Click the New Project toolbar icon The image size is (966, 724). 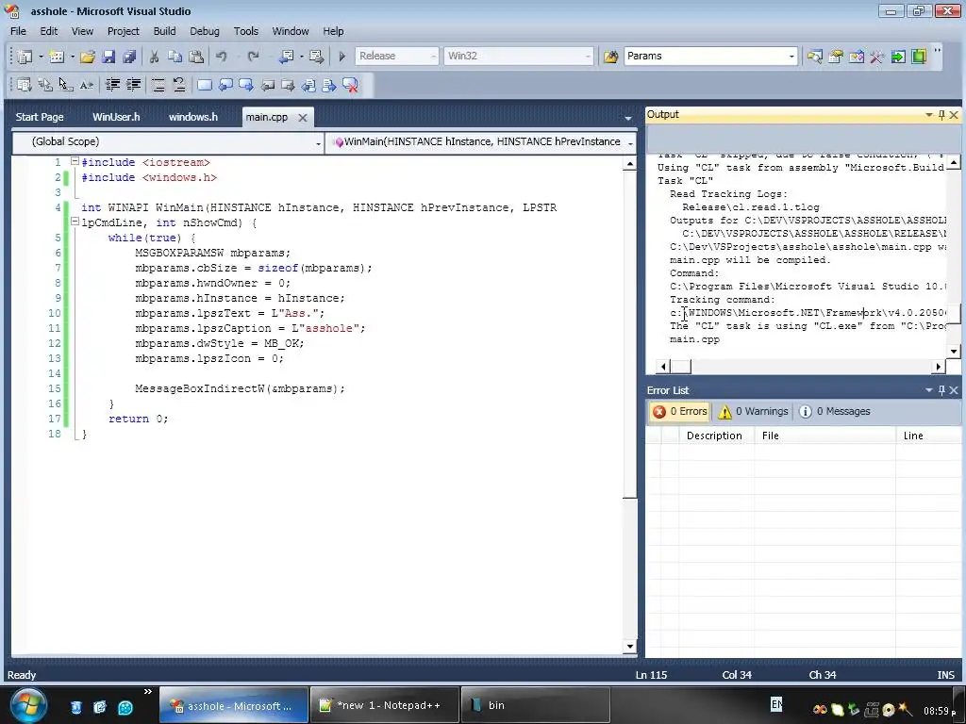point(25,57)
